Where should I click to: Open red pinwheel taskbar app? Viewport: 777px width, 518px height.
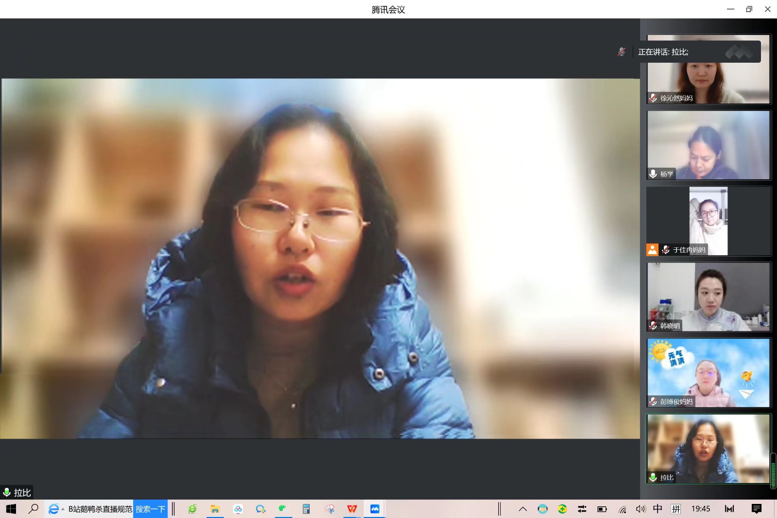(x=329, y=509)
